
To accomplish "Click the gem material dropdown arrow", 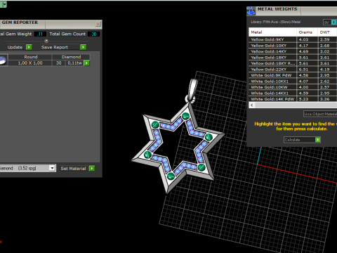I will coord(52,168).
